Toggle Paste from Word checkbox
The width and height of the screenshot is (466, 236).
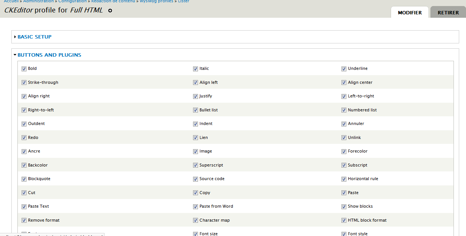(195, 207)
